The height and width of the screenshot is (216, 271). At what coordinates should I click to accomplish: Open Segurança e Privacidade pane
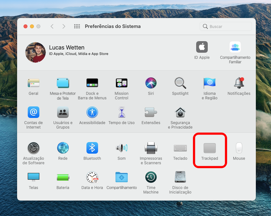180,112
